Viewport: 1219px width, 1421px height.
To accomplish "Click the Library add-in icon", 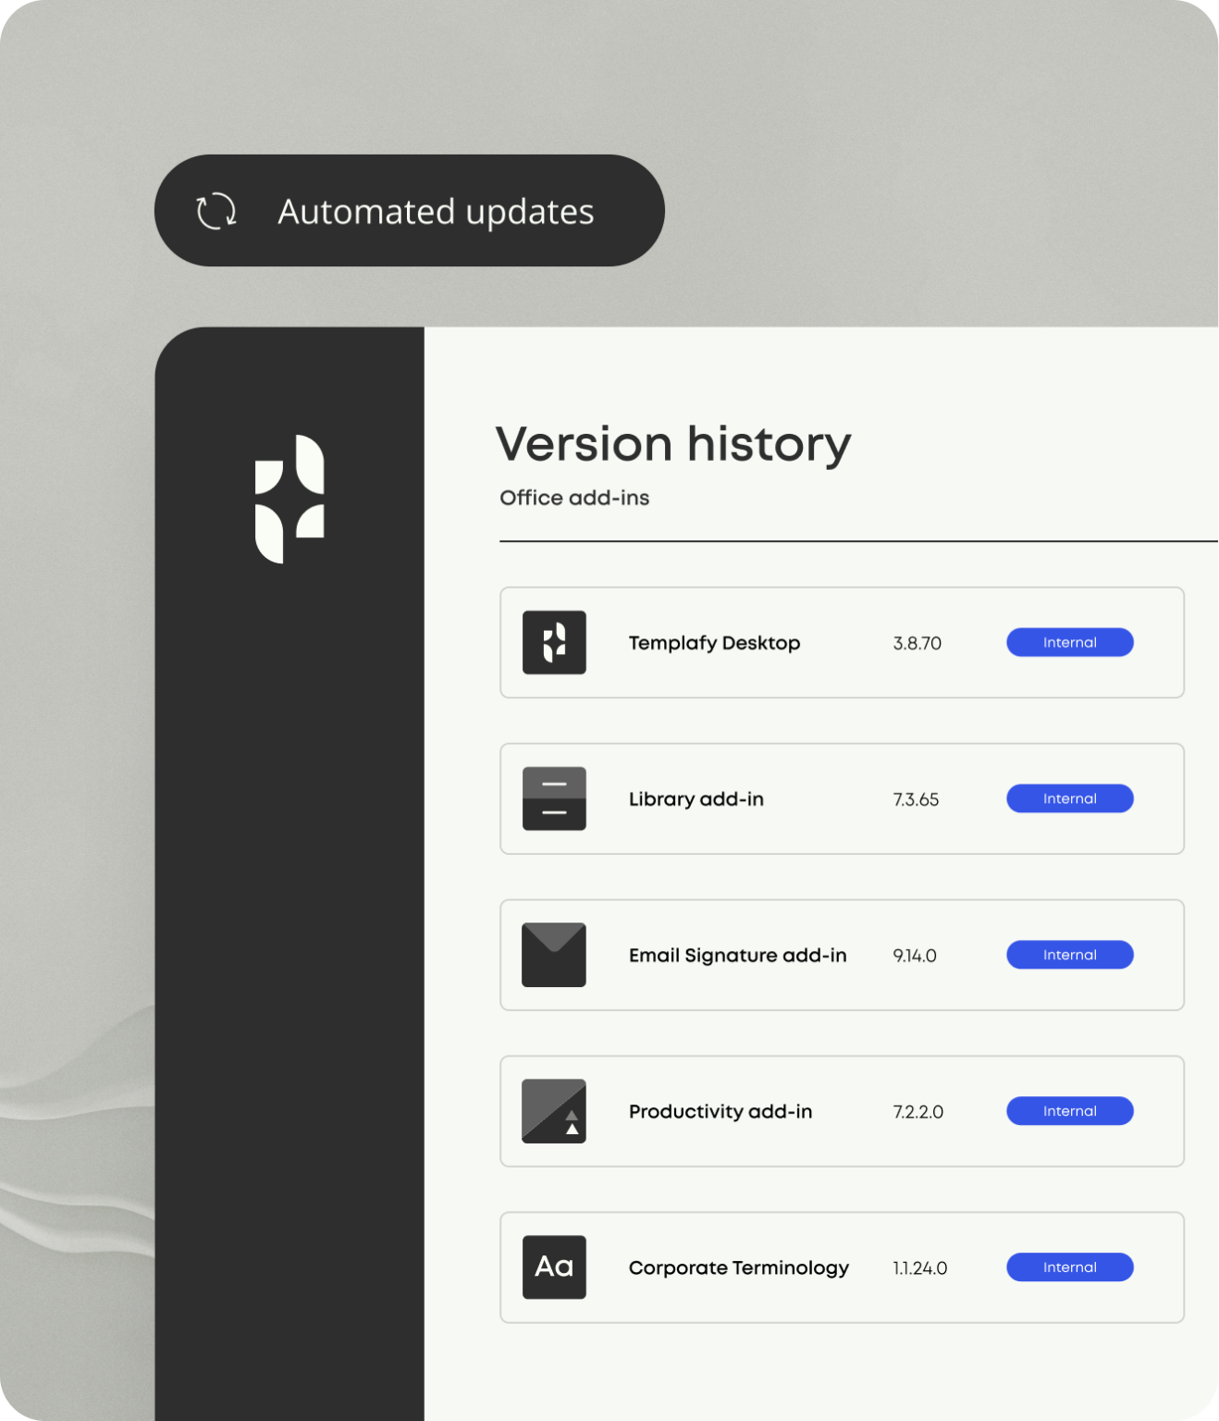I will [554, 798].
